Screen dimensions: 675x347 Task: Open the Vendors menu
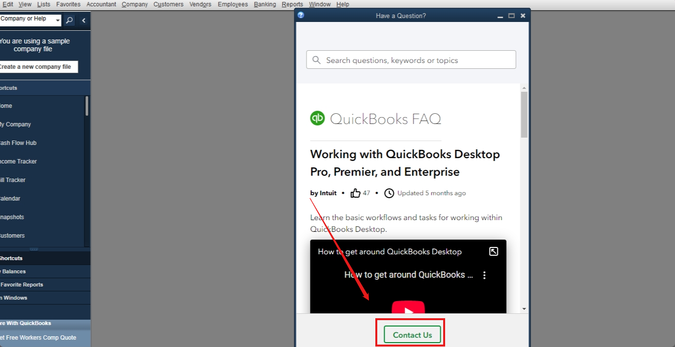click(x=201, y=4)
